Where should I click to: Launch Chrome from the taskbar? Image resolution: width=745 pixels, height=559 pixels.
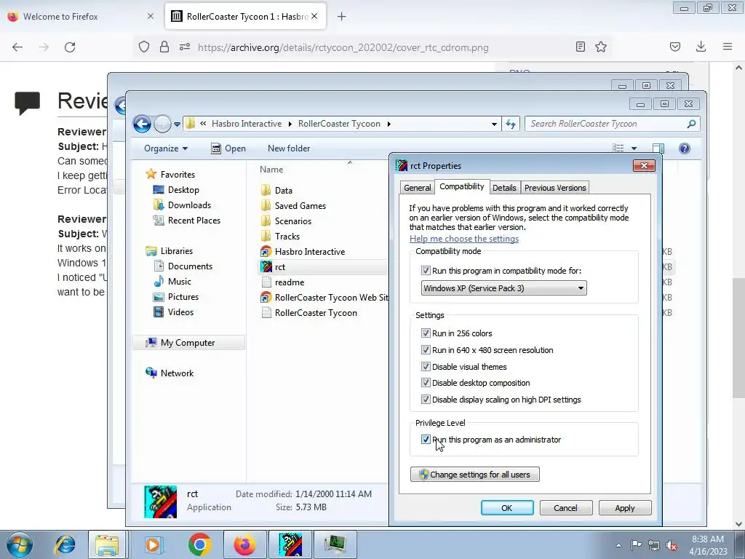[199, 544]
